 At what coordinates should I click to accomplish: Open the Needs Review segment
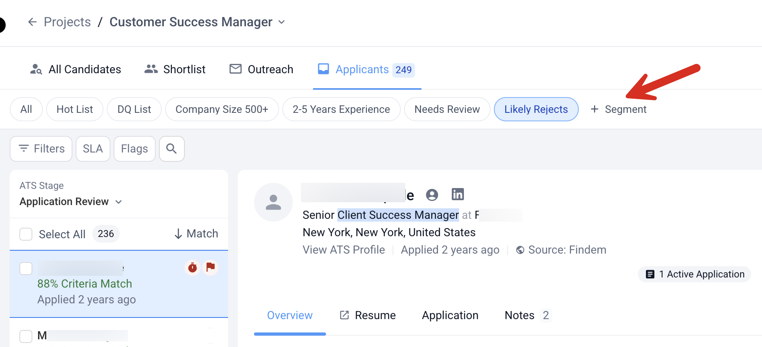point(447,109)
